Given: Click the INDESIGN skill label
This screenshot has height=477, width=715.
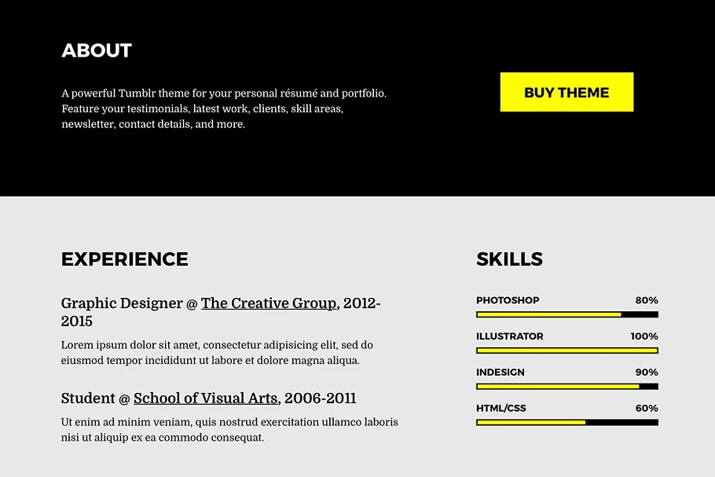Looking at the screenshot, I should coord(500,372).
